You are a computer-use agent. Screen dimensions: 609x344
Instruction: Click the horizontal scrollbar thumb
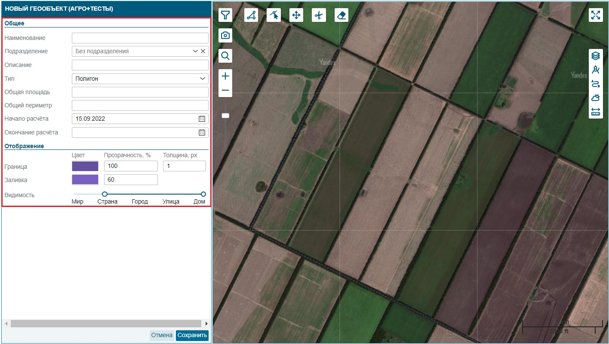point(106,323)
